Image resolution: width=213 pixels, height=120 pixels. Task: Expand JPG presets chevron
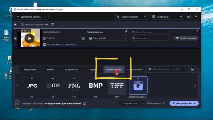coord(32,79)
